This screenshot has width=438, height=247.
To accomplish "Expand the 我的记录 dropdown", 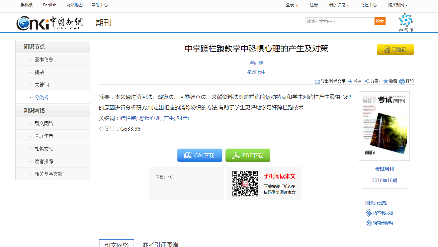I will tap(339, 5).
